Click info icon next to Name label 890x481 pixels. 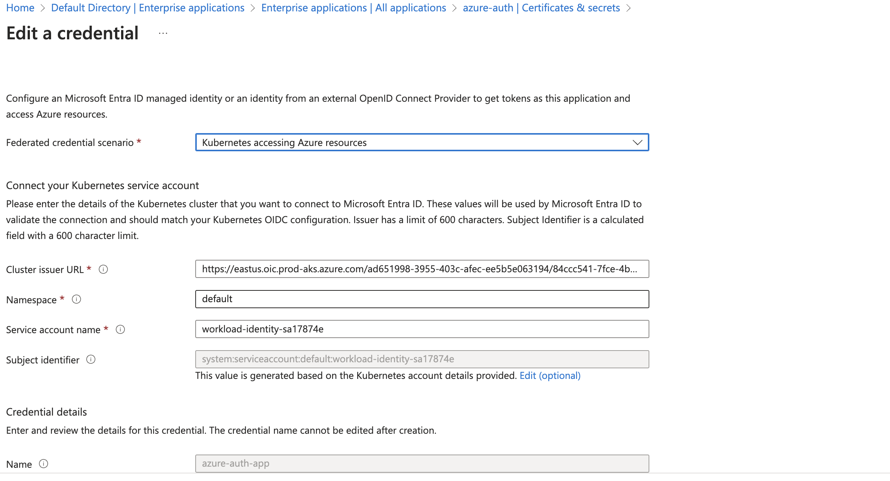[x=44, y=464]
